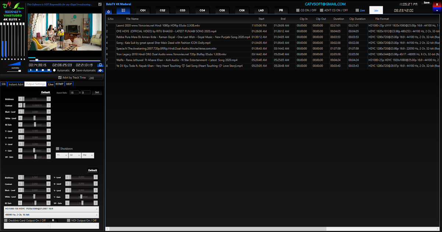Click the video seek bar
Image resolution: width=442 pixels, height=232 pixels.
tap(64, 60)
